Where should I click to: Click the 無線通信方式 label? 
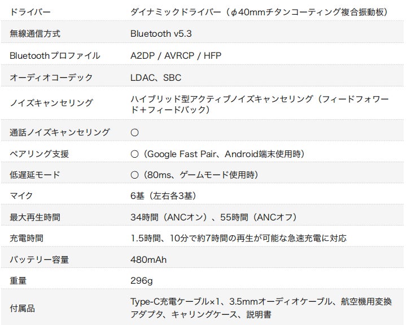(35, 34)
